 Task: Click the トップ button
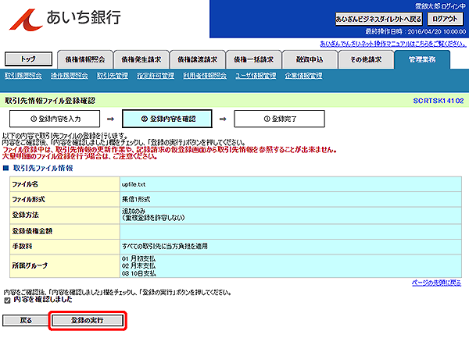coord(28,59)
